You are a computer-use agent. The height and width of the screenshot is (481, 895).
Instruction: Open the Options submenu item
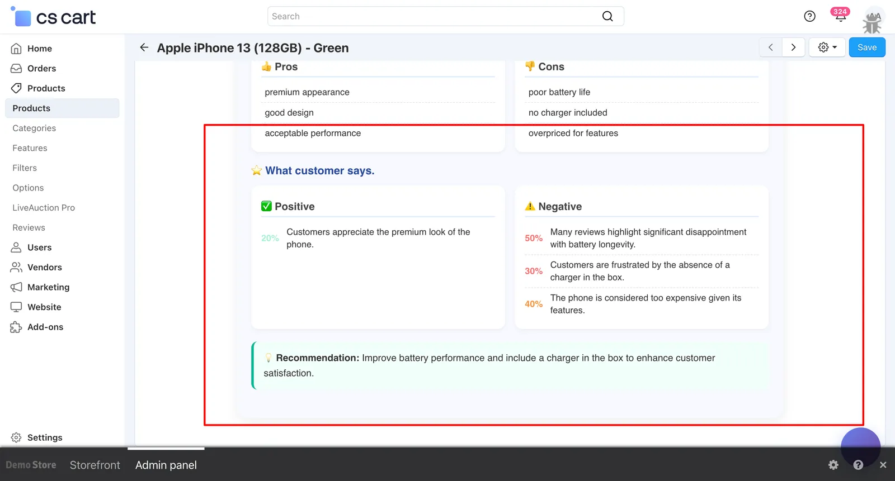28,188
